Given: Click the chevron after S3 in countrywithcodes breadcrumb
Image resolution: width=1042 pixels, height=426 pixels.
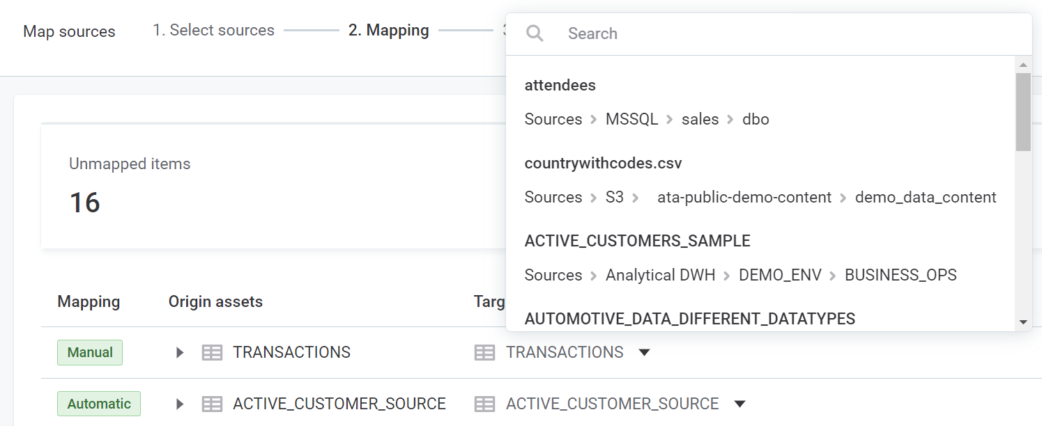Looking at the screenshot, I should 635,197.
